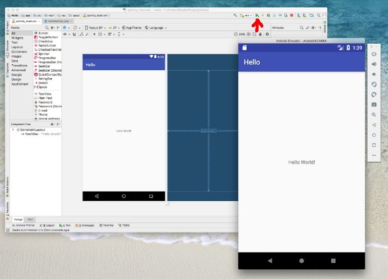The width and height of the screenshot is (388, 279).
Task: Select TextView in the palette list
Action: (45, 94)
